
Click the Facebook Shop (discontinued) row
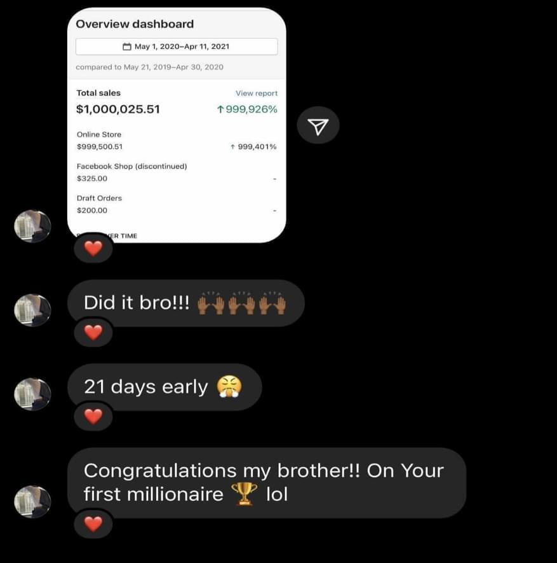point(177,172)
